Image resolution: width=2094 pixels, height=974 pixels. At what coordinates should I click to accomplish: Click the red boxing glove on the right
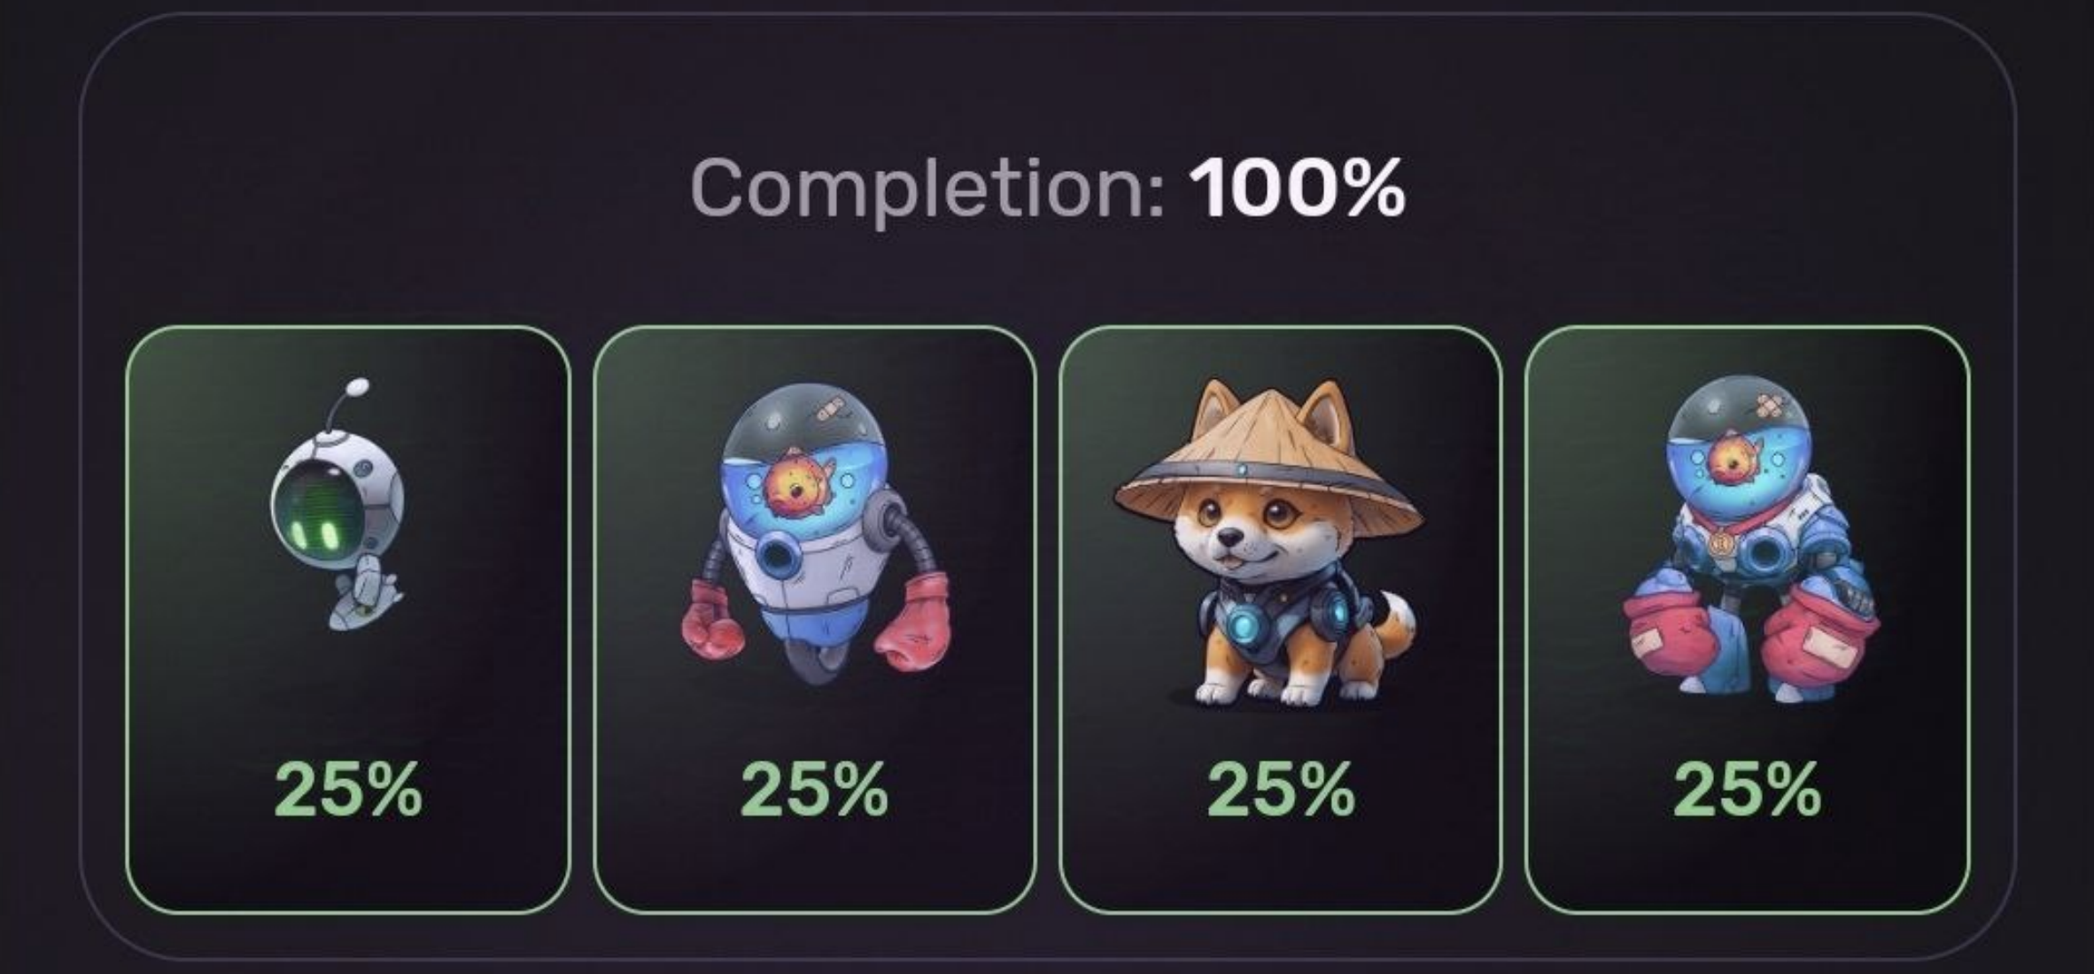[x=912, y=622]
